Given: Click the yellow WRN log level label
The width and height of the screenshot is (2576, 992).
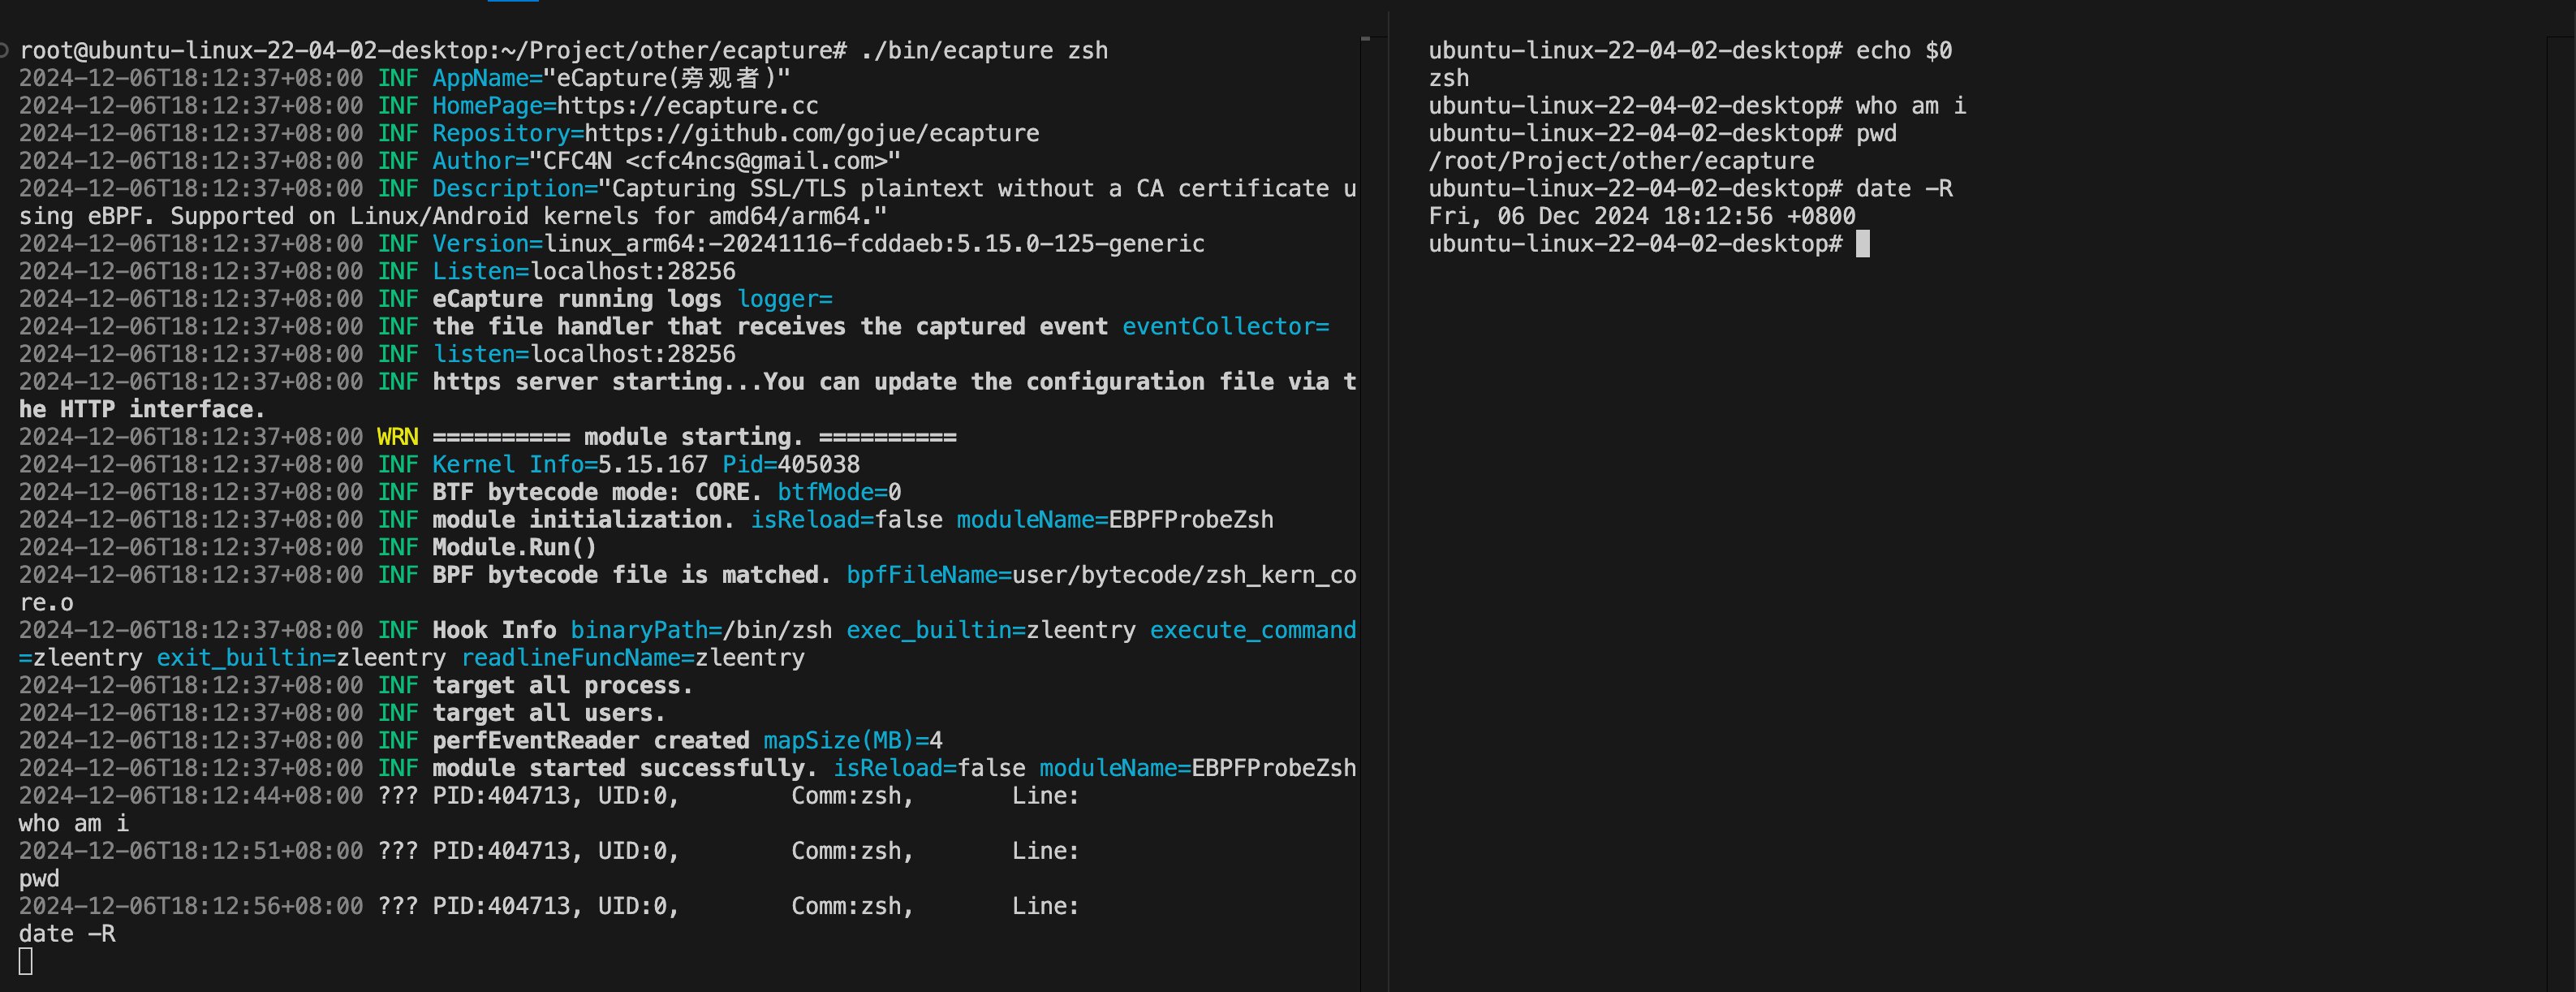Looking at the screenshot, I should click(x=397, y=437).
